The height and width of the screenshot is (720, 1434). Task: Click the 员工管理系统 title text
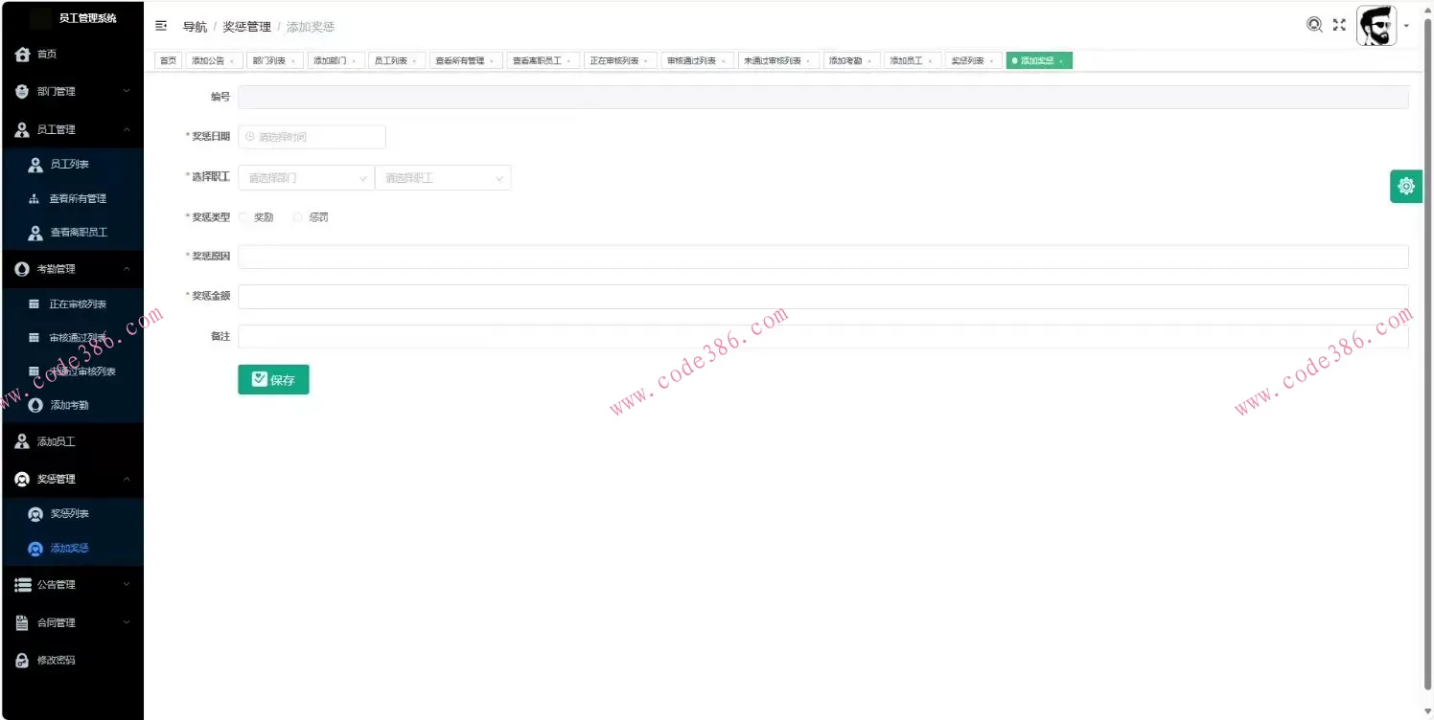pos(87,18)
